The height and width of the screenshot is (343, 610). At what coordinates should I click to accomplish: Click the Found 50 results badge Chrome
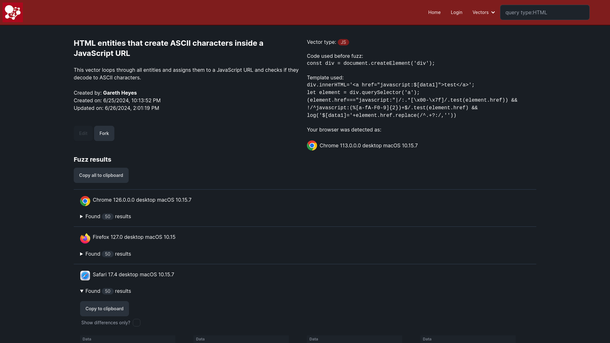[x=108, y=216]
